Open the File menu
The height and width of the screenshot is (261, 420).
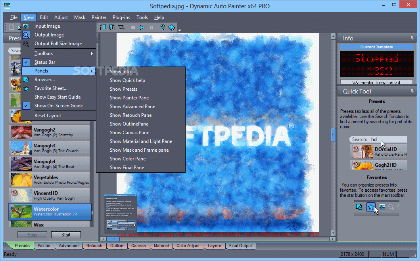coord(13,17)
